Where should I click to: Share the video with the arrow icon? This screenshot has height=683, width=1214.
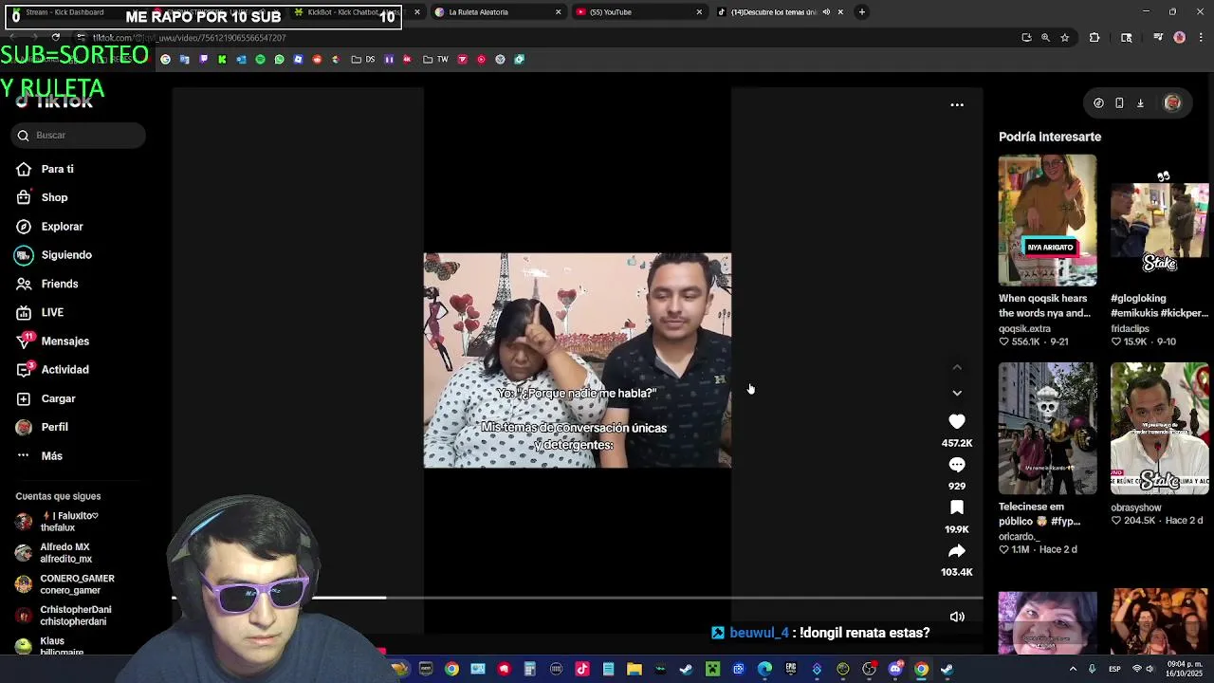957,551
